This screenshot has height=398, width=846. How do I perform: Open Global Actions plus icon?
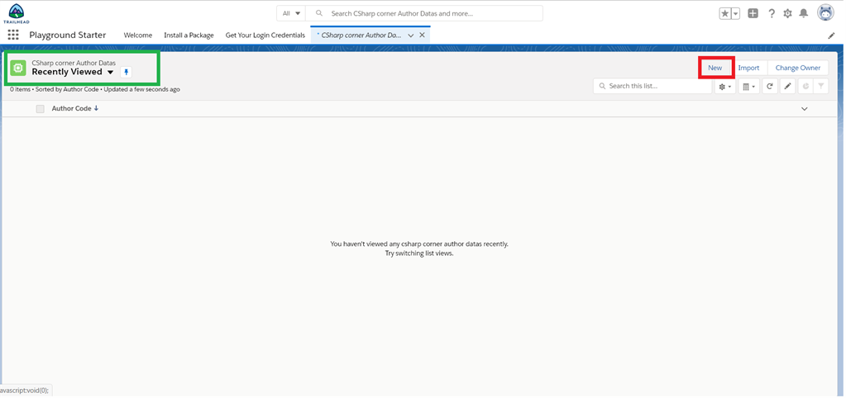coord(753,13)
